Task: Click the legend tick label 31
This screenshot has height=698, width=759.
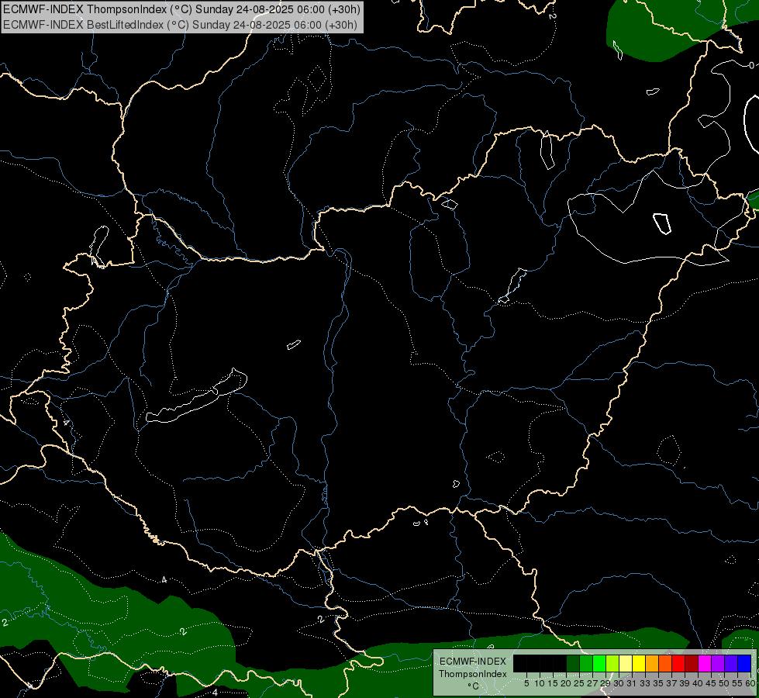Action: click(632, 683)
